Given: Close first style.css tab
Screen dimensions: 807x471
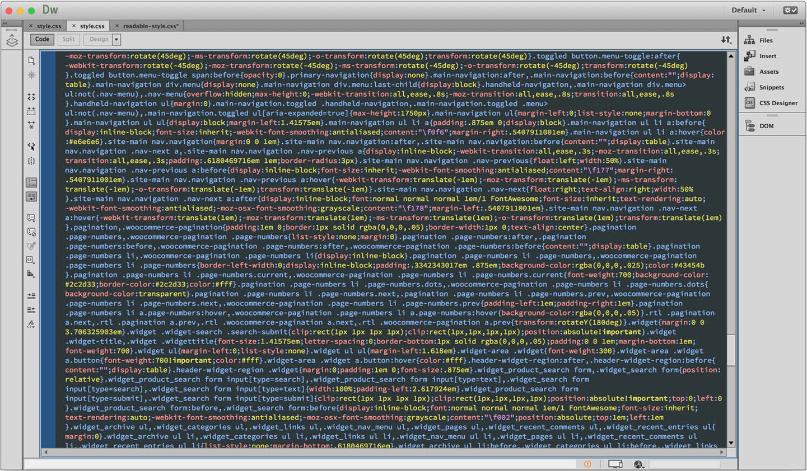Looking at the screenshot, I should [31, 26].
